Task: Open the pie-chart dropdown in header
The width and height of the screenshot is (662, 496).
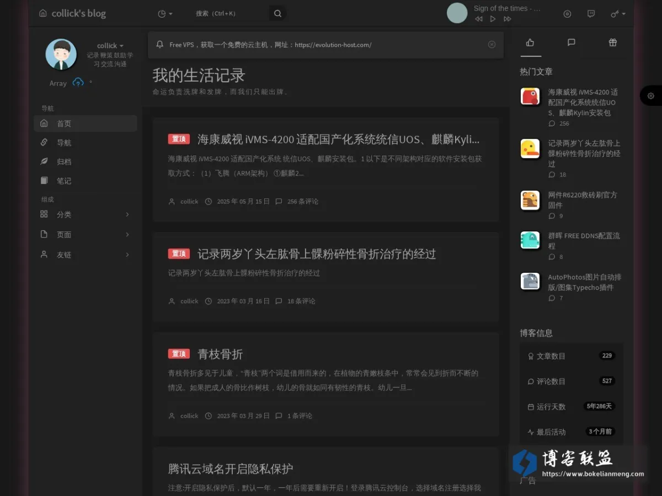Action: [x=165, y=14]
